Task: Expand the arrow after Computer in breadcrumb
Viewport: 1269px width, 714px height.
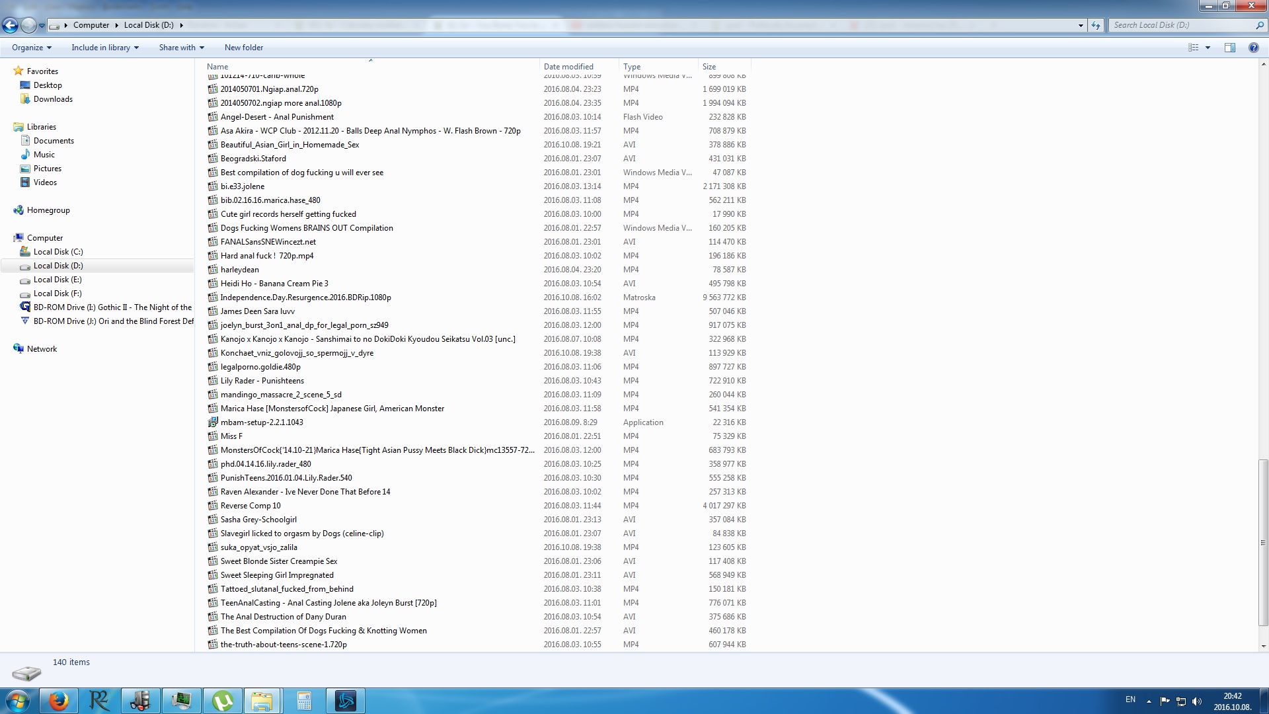Action: [x=116, y=25]
